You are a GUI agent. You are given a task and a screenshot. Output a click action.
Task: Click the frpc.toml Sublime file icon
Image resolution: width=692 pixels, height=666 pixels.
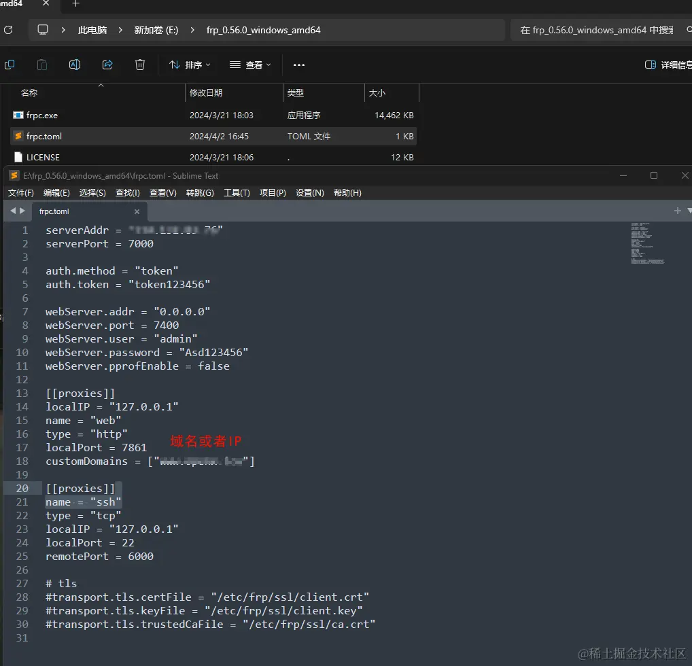pyautogui.click(x=18, y=137)
